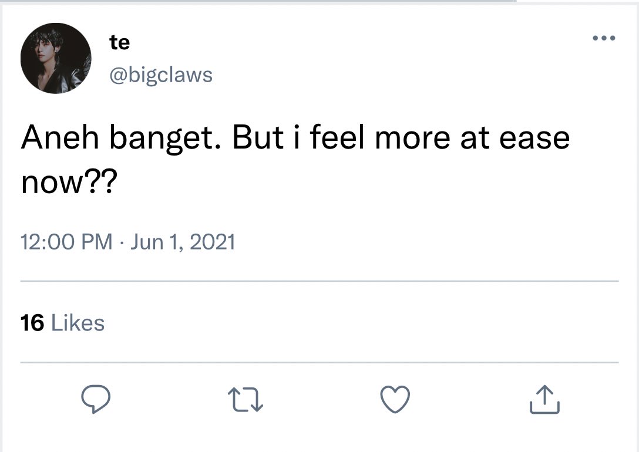The width and height of the screenshot is (639, 452).
Task: Click the Jun 1, 2021 date
Action: coord(183,242)
